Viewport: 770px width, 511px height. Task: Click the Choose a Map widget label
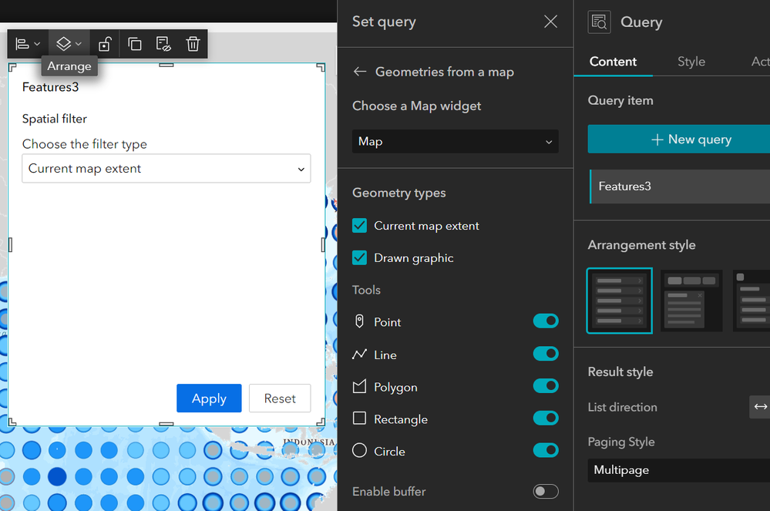click(x=416, y=106)
